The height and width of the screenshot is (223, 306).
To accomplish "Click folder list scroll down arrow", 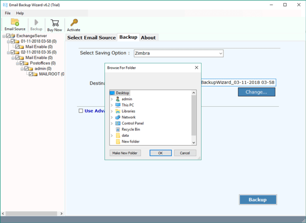I will pos(194,143).
